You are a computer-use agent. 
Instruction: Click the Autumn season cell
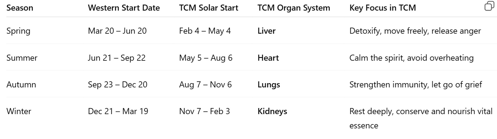[x=21, y=84]
